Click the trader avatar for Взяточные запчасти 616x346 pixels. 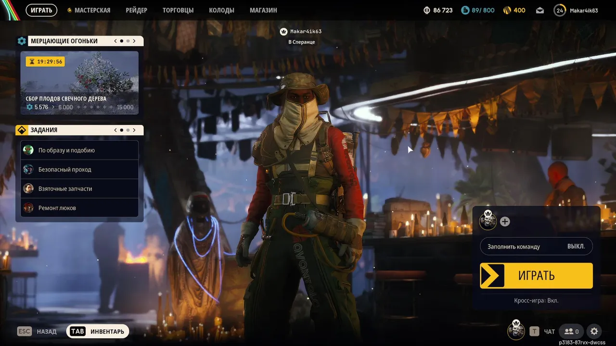(x=28, y=188)
